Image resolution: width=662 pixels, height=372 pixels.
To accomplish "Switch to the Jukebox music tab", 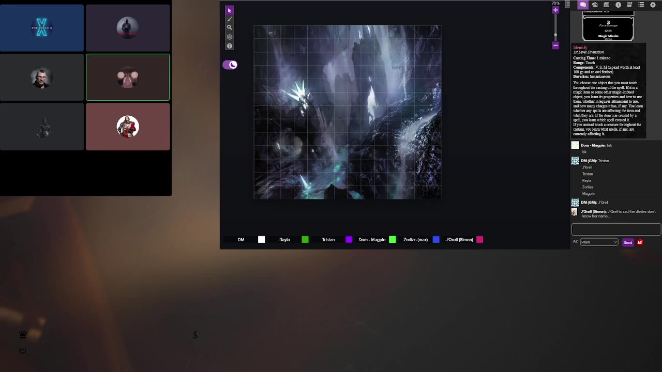I will pos(629,5).
